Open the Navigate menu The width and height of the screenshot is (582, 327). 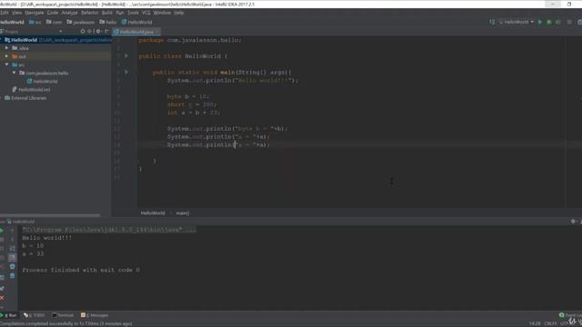[x=35, y=13]
